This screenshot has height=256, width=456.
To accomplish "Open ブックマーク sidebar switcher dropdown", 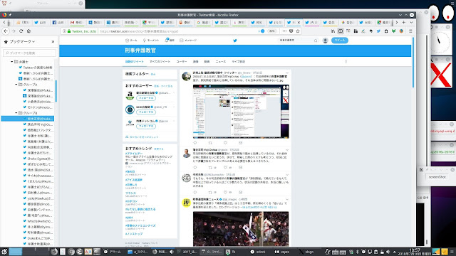I will (22, 42).
